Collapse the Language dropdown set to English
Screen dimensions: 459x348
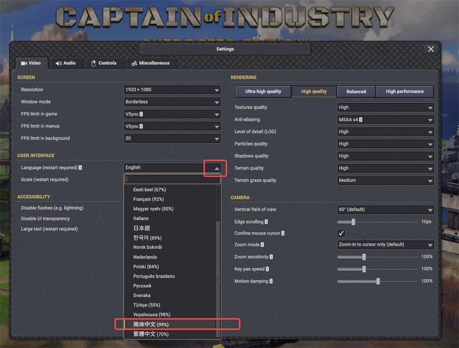(172, 168)
